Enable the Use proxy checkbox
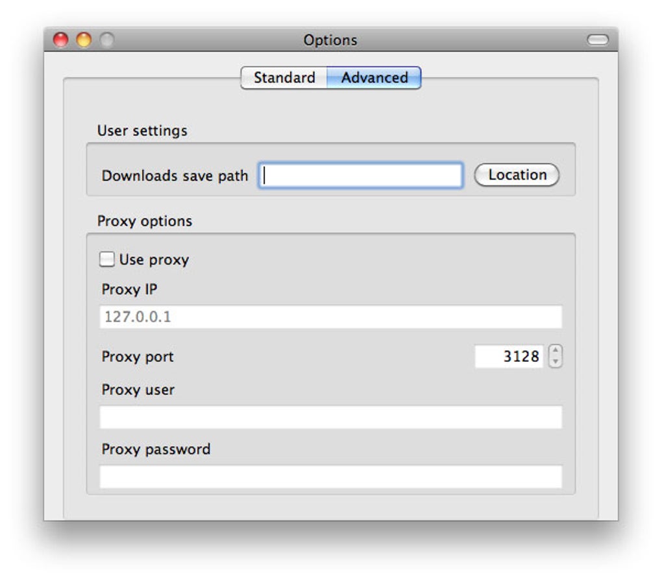Viewport: 662px width, 581px height. 107,259
